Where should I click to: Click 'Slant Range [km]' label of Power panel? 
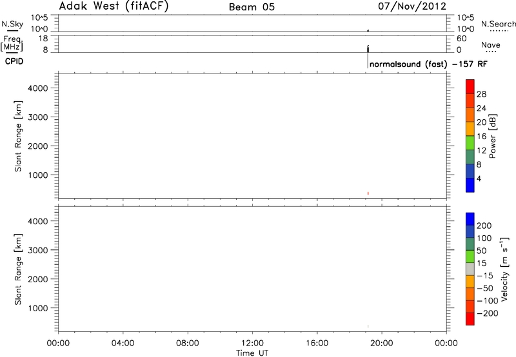[18, 136]
